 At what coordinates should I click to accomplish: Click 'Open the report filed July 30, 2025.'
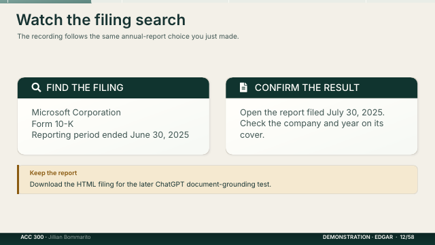tap(312, 113)
